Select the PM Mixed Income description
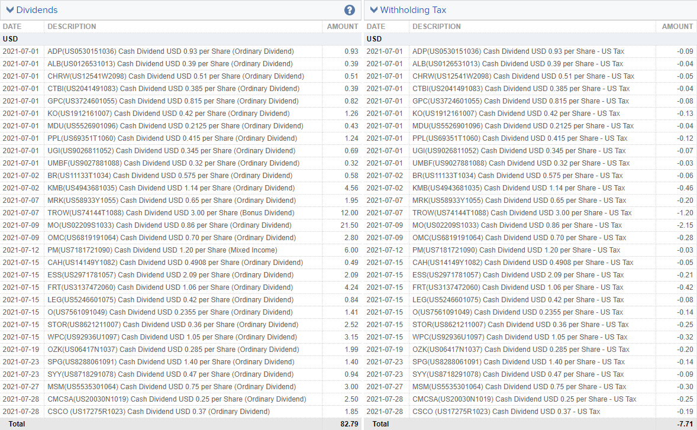This screenshot has height=430, width=697. [x=162, y=251]
